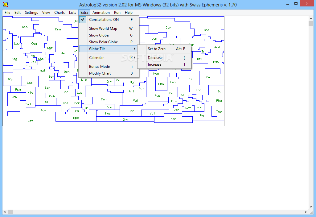The height and width of the screenshot is (217, 316).
Task: Click the vertical scrollbar up arrow
Action: (311, 18)
